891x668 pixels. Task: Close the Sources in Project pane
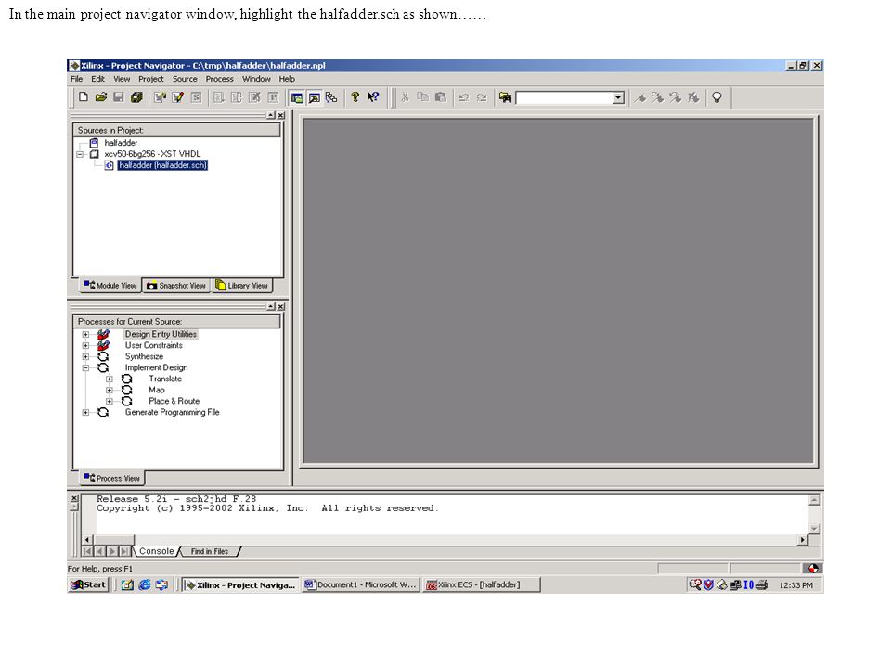280,115
